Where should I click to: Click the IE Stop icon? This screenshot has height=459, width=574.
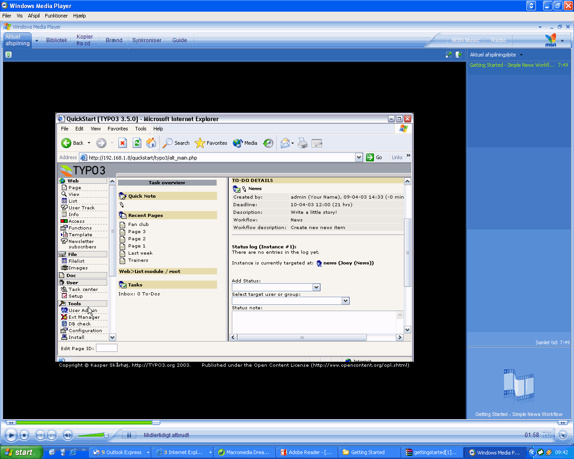click(122, 143)
